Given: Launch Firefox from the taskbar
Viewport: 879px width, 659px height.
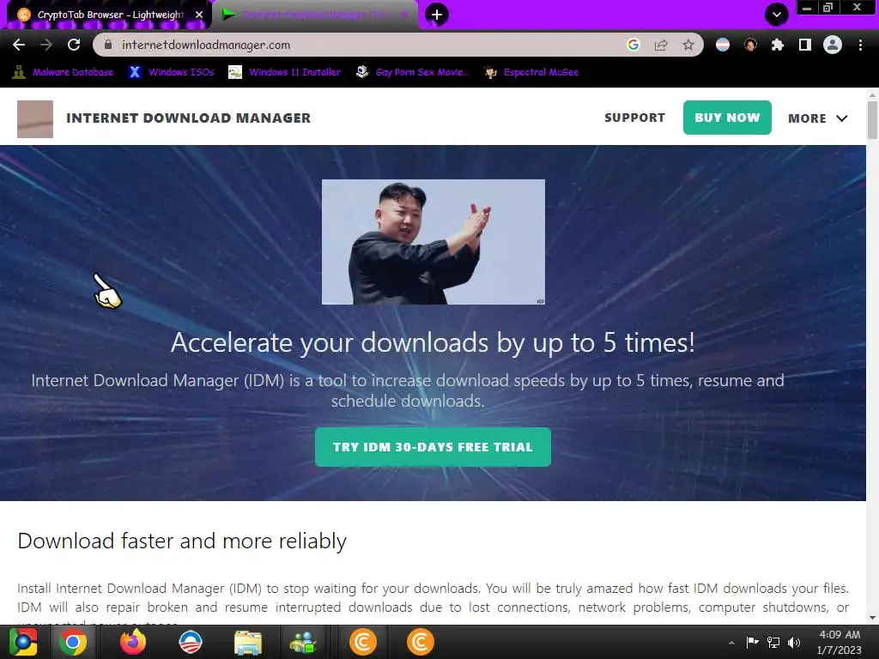Looking at the screenshot, I should (133, 642).
